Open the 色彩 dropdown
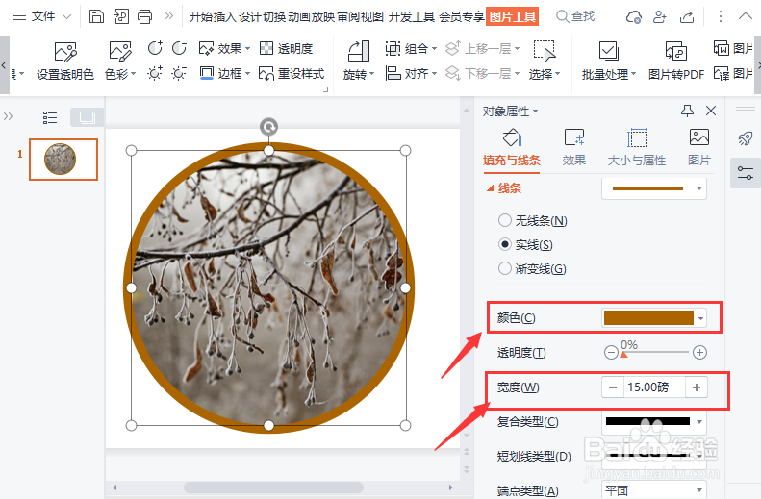761x499 pixels. [120, 62]
